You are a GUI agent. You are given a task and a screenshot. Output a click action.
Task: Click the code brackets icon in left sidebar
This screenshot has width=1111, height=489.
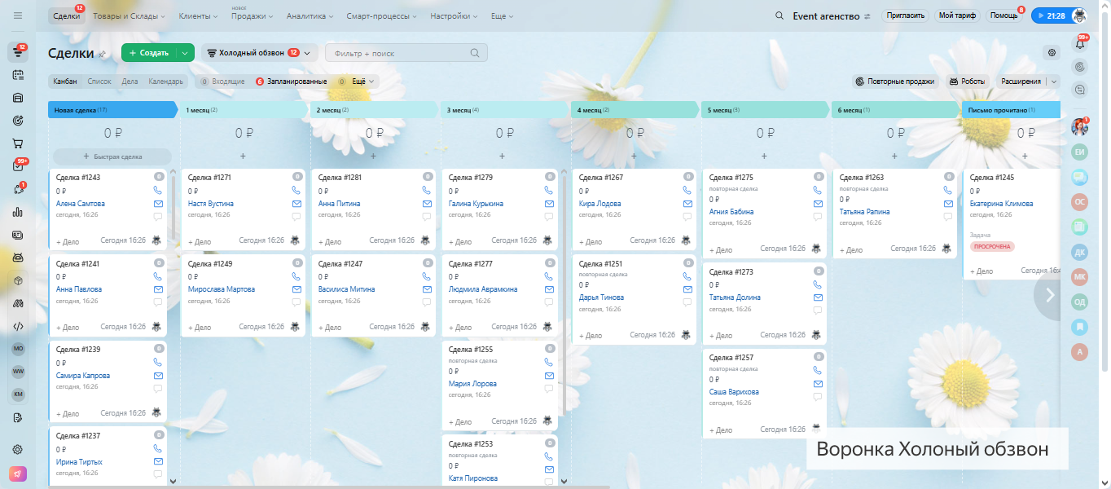coord(18,326)
